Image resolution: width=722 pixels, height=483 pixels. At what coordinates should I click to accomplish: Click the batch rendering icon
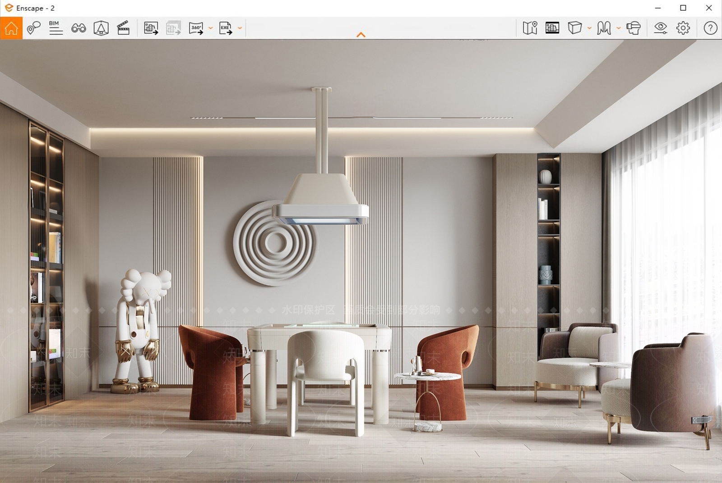tap(174, 28)
